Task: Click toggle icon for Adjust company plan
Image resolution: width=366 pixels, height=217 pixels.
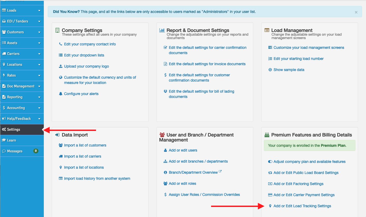Action: [x=270, y=162]
